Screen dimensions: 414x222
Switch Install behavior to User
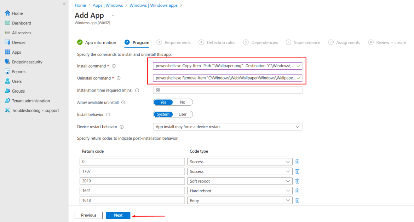pyautogui.click(x=183, y=114)
